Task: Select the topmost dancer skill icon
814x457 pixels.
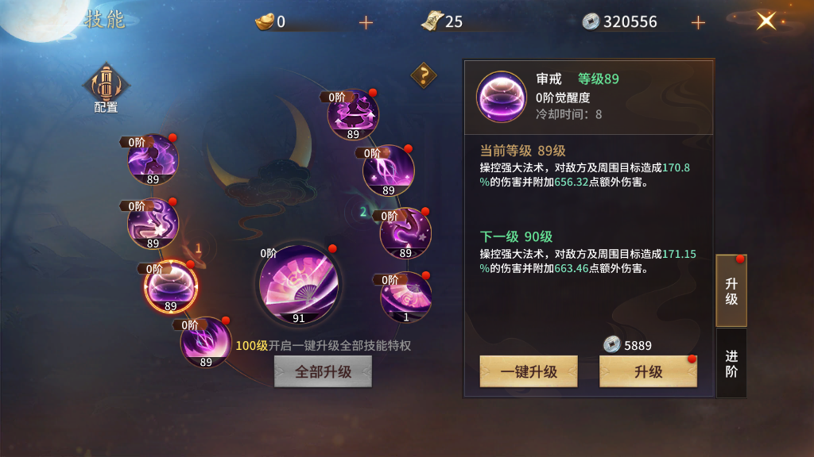Action: (353, 114)
